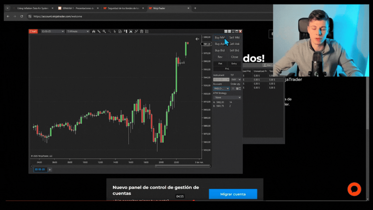Open the orange chat bubble icon
The width and height of the screenshot is (373, 210).
pyautogui.click(x=354, y=189)
